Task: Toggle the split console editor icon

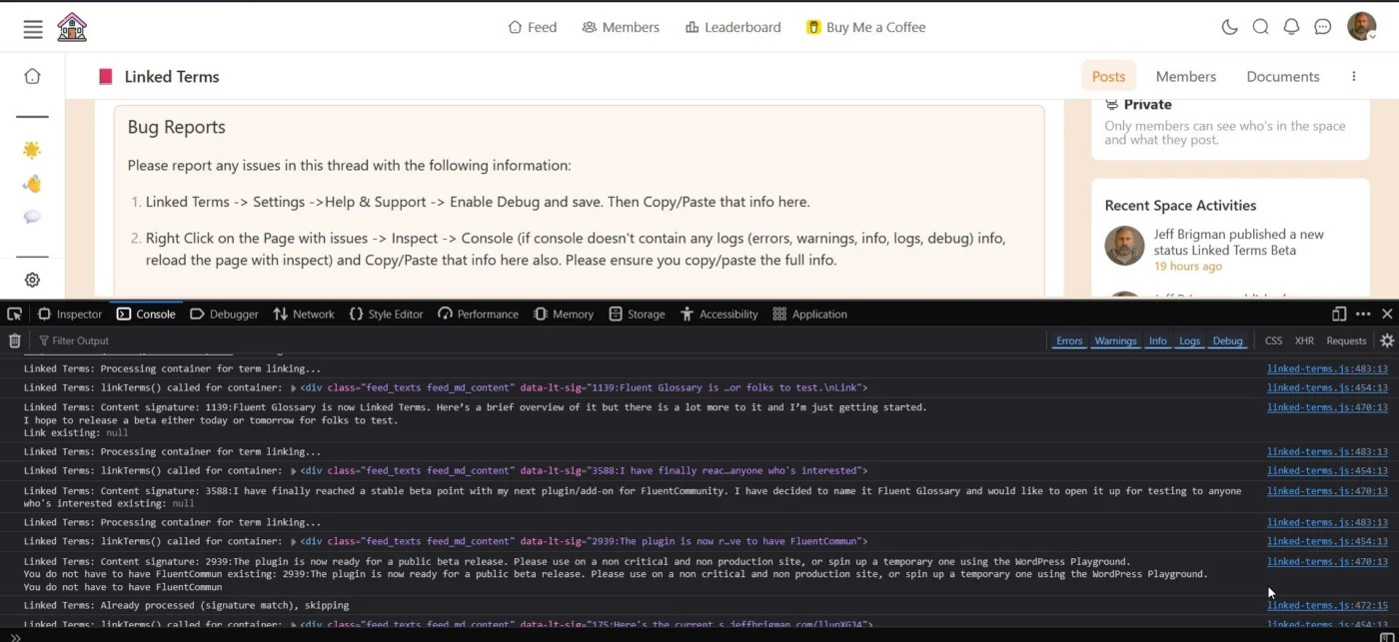Action: pyautogui.click(x=1386, y=636)
